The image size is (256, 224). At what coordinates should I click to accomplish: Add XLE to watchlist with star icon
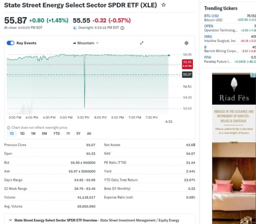tap(164, 5)
